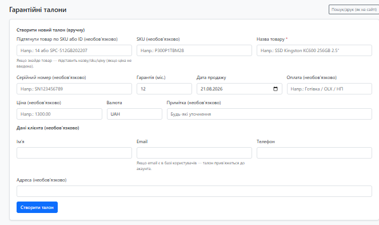Screen dimensions: 379x225
Task: Click the Гарантія (міс.) label
Action: coord(151,77)
